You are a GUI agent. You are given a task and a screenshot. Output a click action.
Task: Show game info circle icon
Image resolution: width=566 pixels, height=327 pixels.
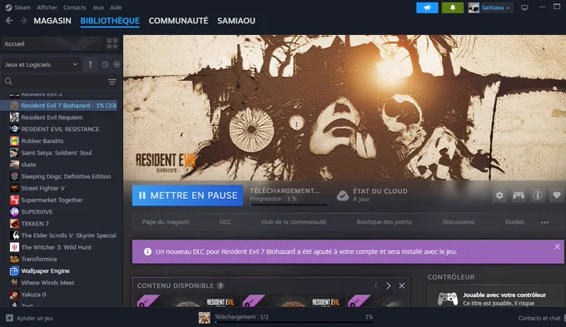[538, 196]
